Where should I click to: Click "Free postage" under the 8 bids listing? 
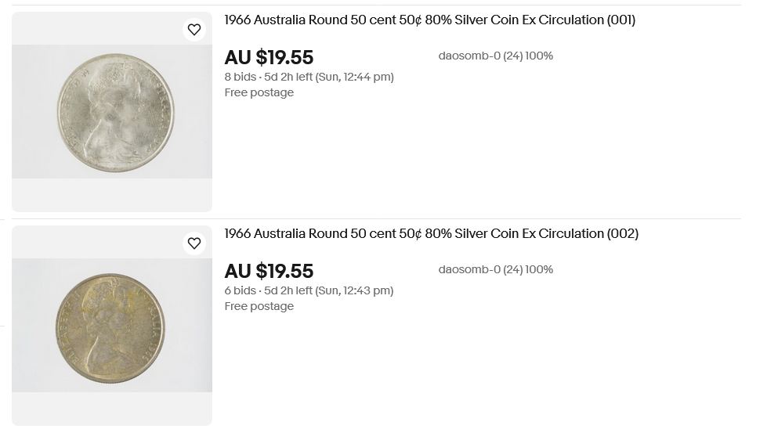pyautogui.click(x=259, y=93)
